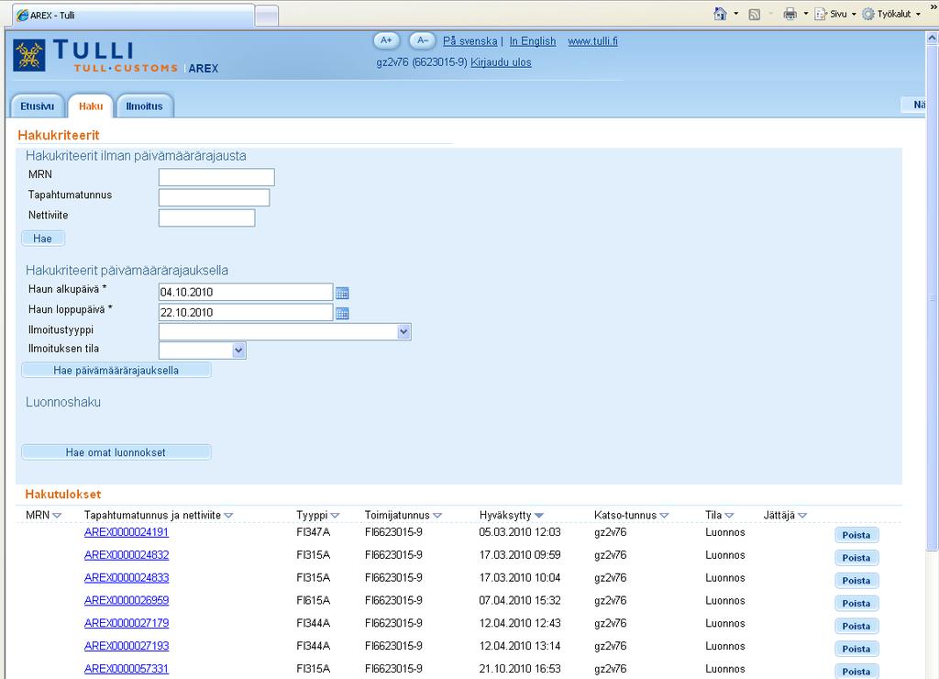Open the Sivu page menu

click(834, 15)
